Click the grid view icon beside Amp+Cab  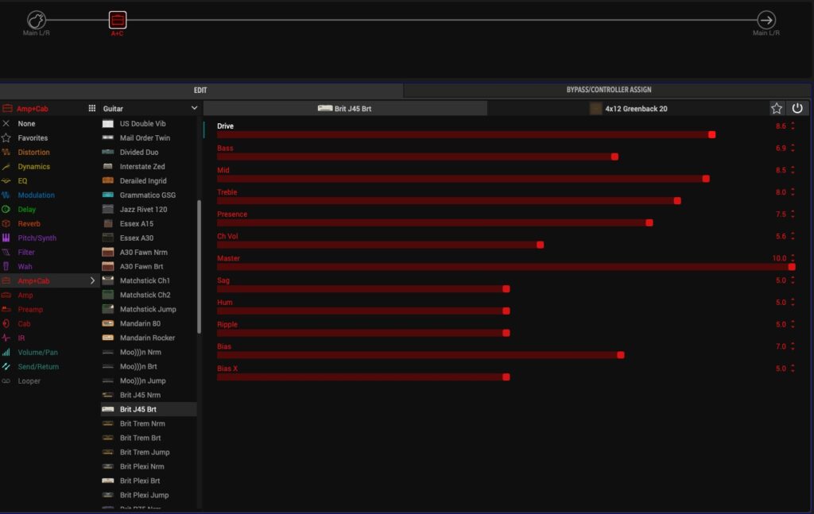91,108
